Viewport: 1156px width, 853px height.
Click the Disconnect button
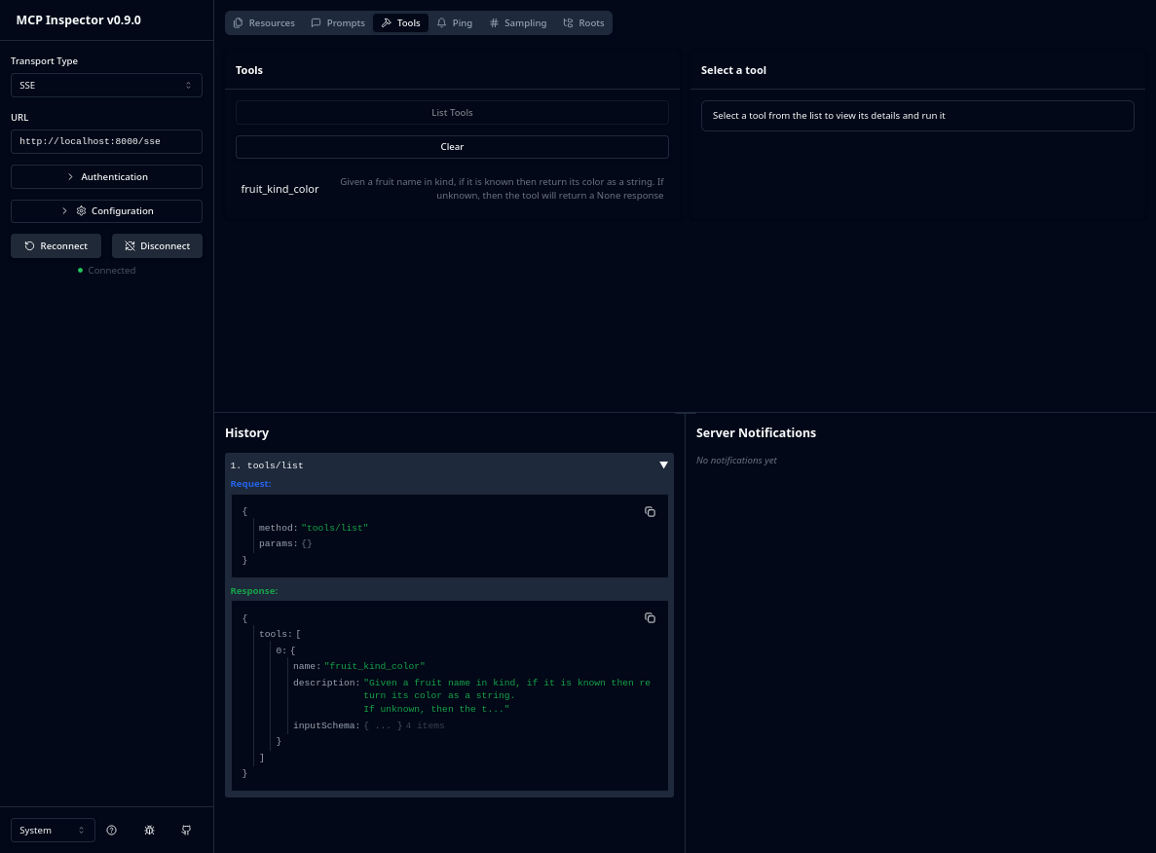[157, 246]
